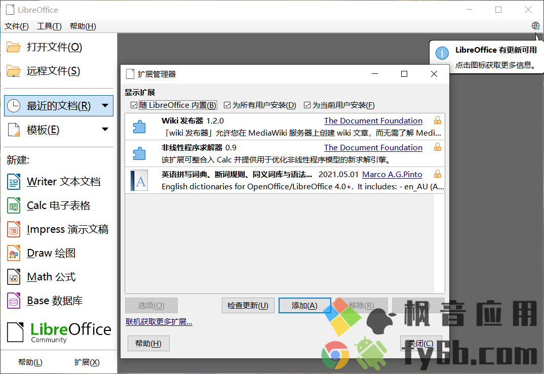Click the lock icon on Wiki 发布器 row
This screenshot has height=374, width=544.
tap(438, 120)
